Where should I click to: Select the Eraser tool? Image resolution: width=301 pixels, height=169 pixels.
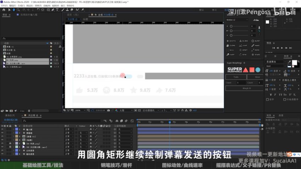tap(71, 10)
